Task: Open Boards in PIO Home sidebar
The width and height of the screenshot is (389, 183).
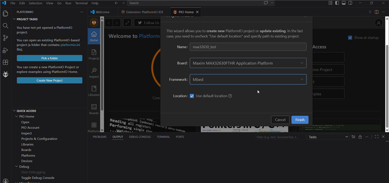Action: (x=94, y=109)
